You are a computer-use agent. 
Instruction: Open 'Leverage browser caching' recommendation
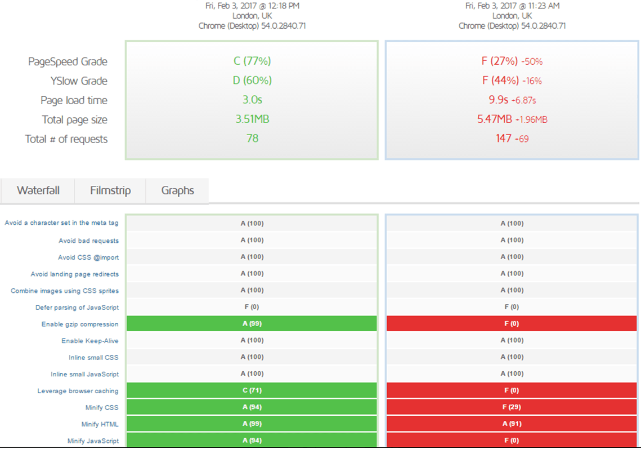[x=78, y=392]
